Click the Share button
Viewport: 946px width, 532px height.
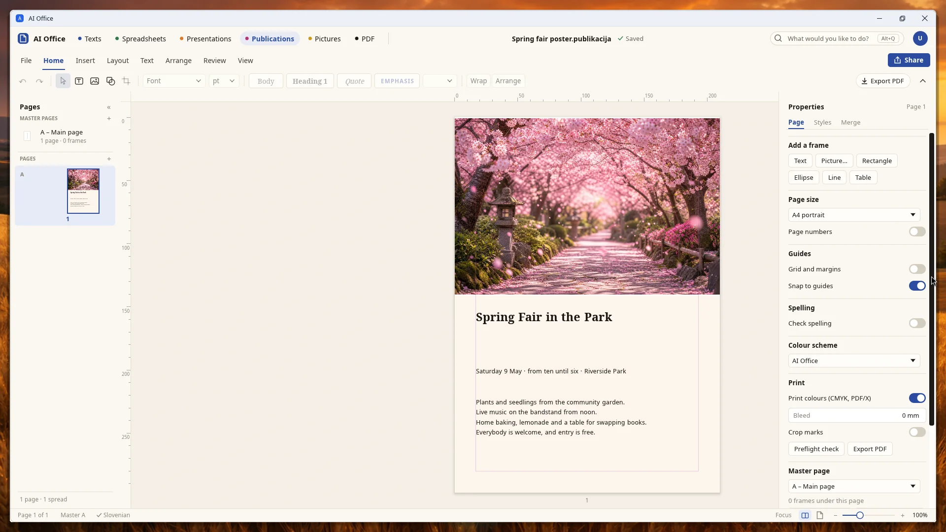[909, 60]
